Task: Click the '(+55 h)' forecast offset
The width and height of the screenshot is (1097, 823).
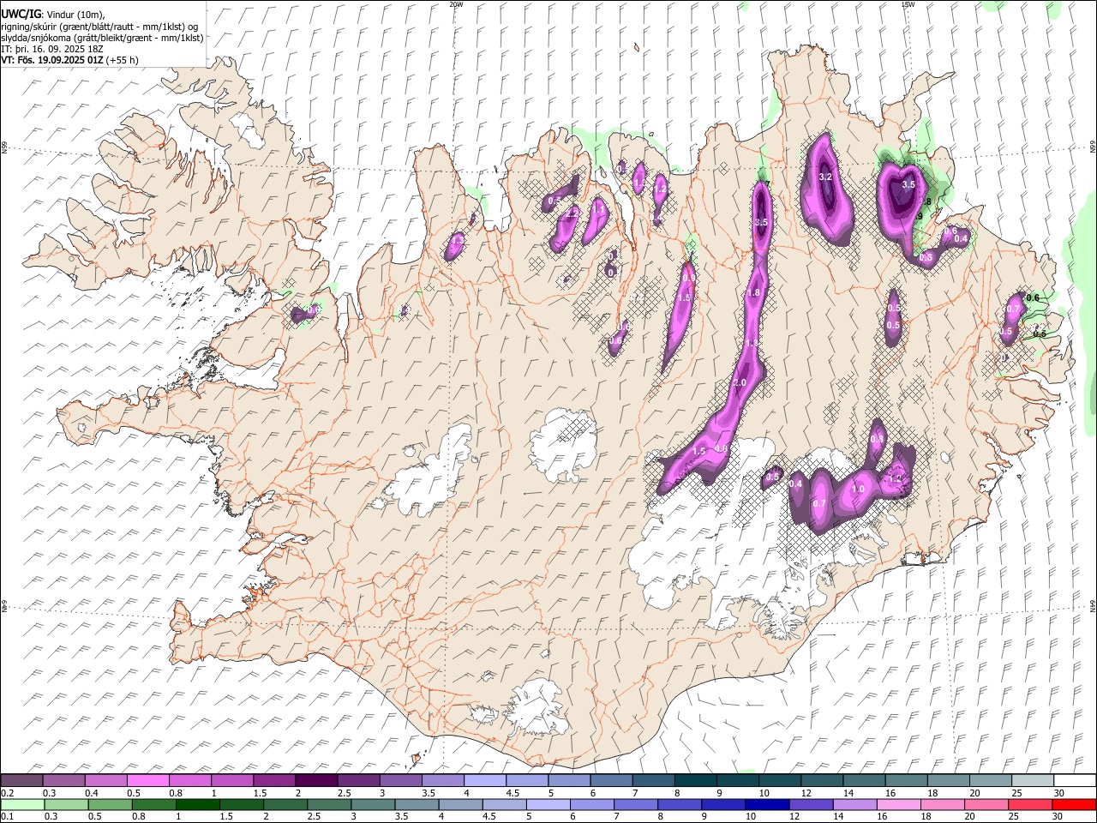Action: (122, 60)
